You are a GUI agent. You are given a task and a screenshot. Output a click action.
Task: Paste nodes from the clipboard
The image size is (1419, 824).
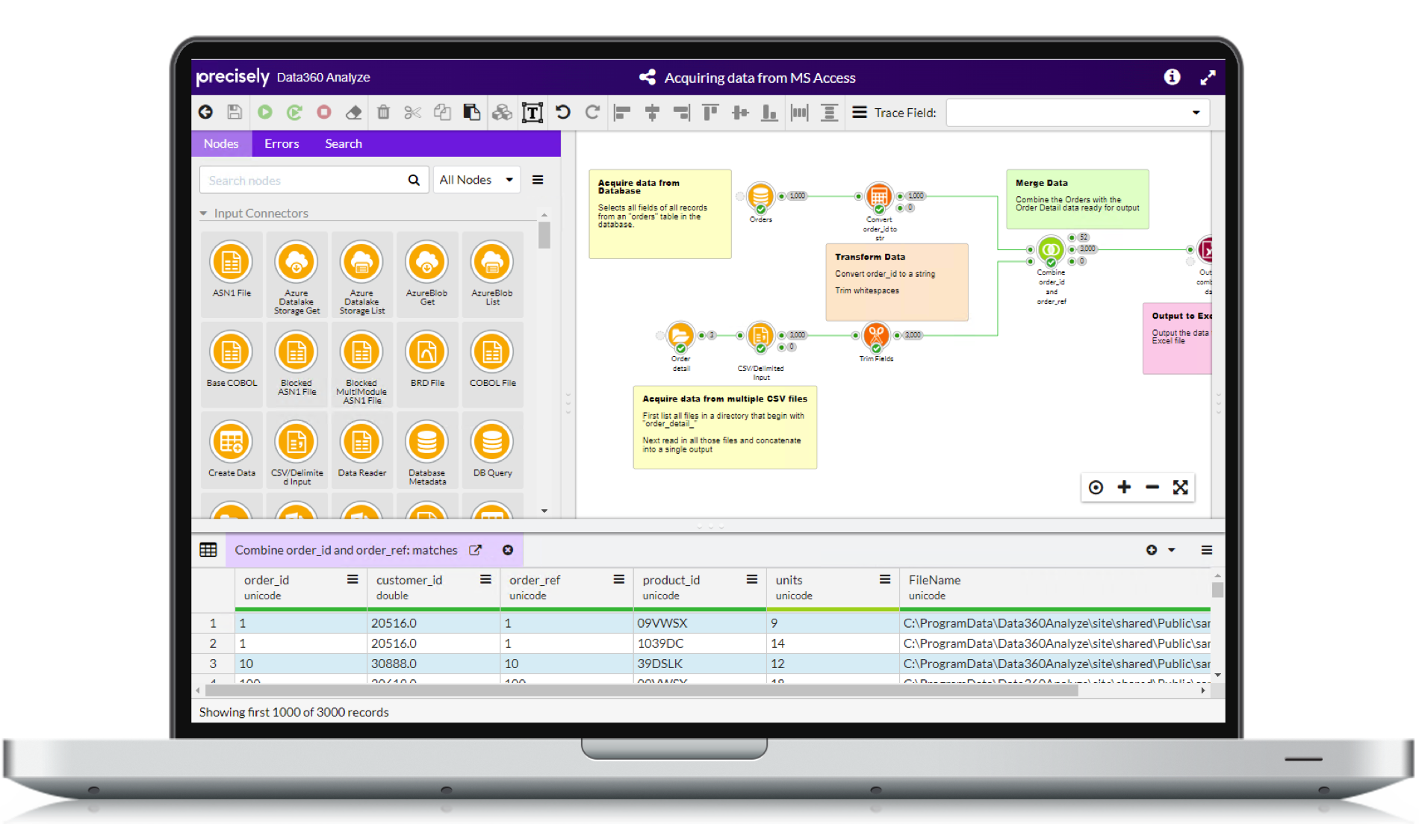(471, 112)
